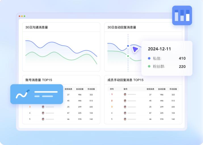Sort by 账号 header in 成员手动回复消息 table

[125, 89]
